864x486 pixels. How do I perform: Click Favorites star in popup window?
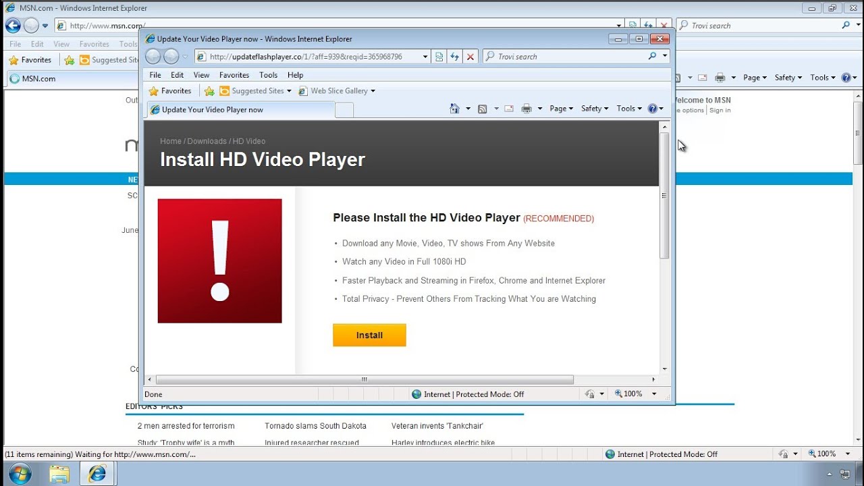click(x=153, y=90)
